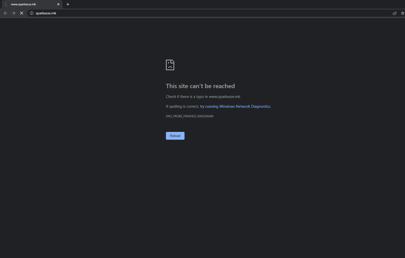Open a new tab with plus
Screen dimensions: 405x258
68,4
